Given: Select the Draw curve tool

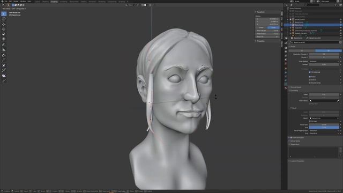Looking at the screenshot, I should coord(4,55).
